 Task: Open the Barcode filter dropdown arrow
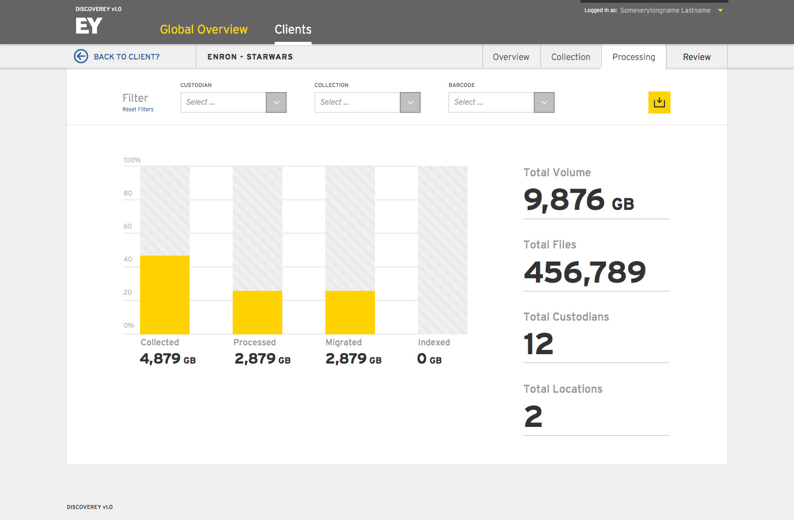[x=544, y=102]
